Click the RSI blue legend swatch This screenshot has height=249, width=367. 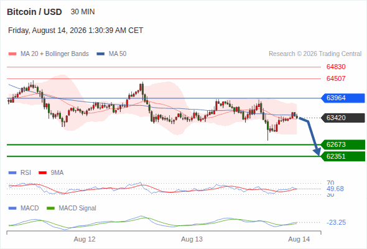click(12, 173)
